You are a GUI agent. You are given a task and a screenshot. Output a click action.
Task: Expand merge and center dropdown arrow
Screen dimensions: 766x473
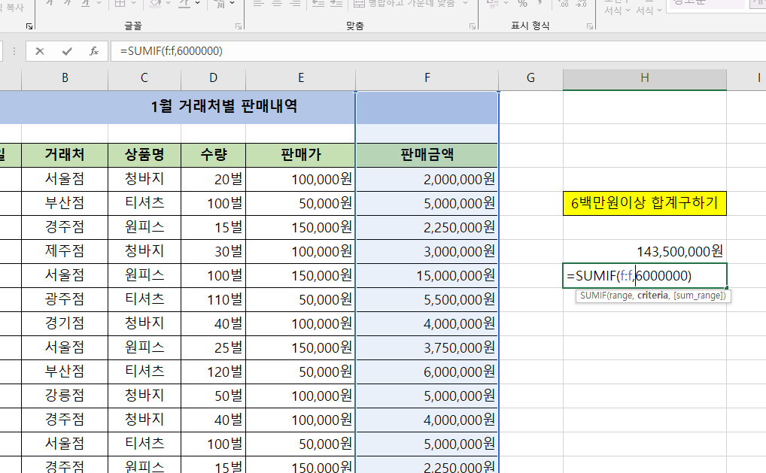coord(465,4)
